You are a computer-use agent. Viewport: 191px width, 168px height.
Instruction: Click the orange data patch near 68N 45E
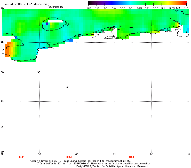click(8, 49)
